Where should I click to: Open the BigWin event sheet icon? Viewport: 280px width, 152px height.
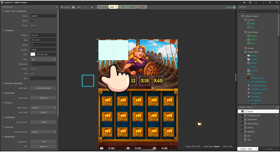tap(249, 36)
